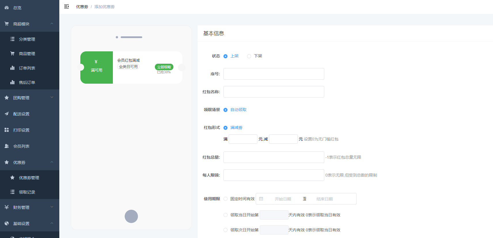Click the calendar icon in date range
Image resolution: width=493 pixels, height=238 pixels.
point(261,199)
